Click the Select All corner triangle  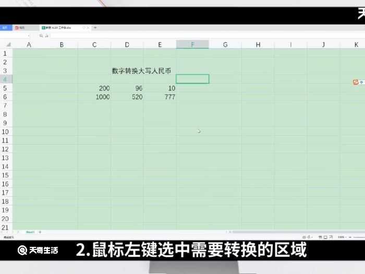(x=8, y=44)
